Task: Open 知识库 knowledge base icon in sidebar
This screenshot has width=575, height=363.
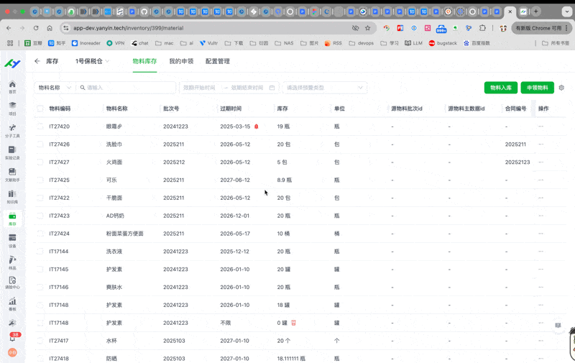Action: pos(12,196)
